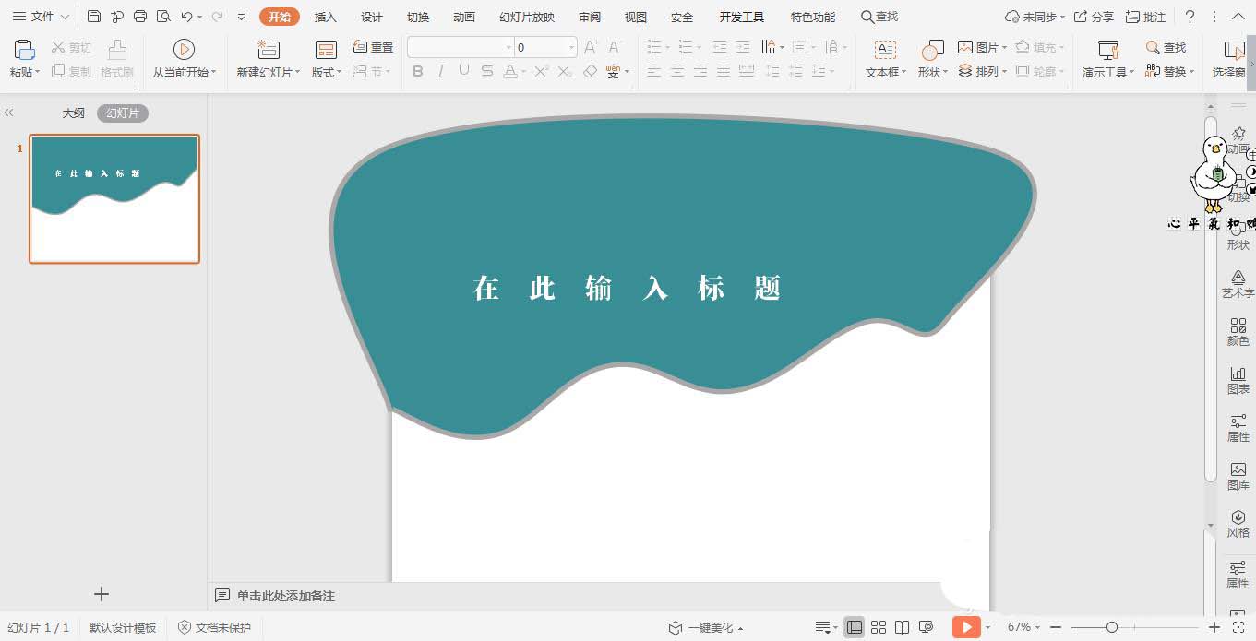Click the Paste (粘贴) icon
Viewport: 1256px width, 641px height.
coord(24,51)
